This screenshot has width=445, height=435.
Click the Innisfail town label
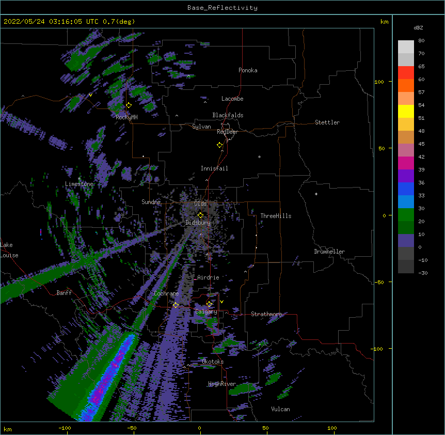214,168
